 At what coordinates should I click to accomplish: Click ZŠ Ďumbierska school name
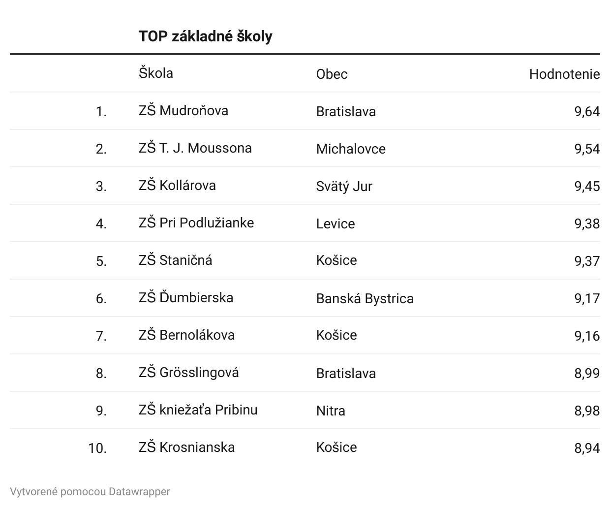tap(186, 298)
